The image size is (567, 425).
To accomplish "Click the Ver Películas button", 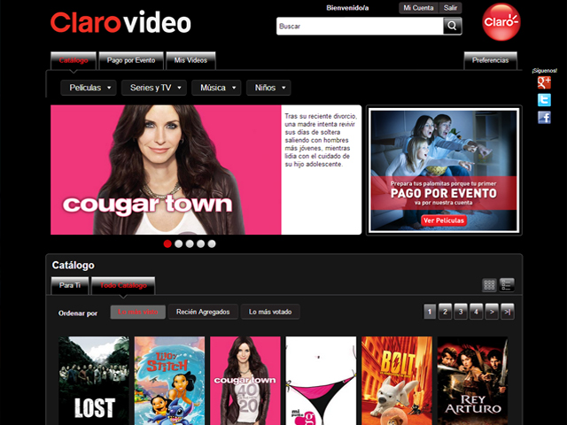I will coord(444,220).
